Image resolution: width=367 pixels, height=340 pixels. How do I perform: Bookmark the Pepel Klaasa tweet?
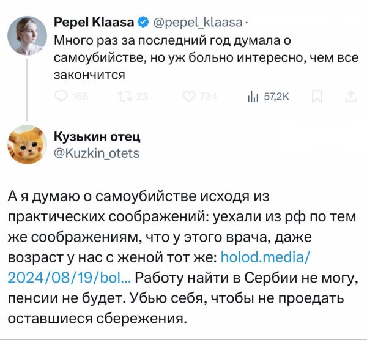click(317, 95)
